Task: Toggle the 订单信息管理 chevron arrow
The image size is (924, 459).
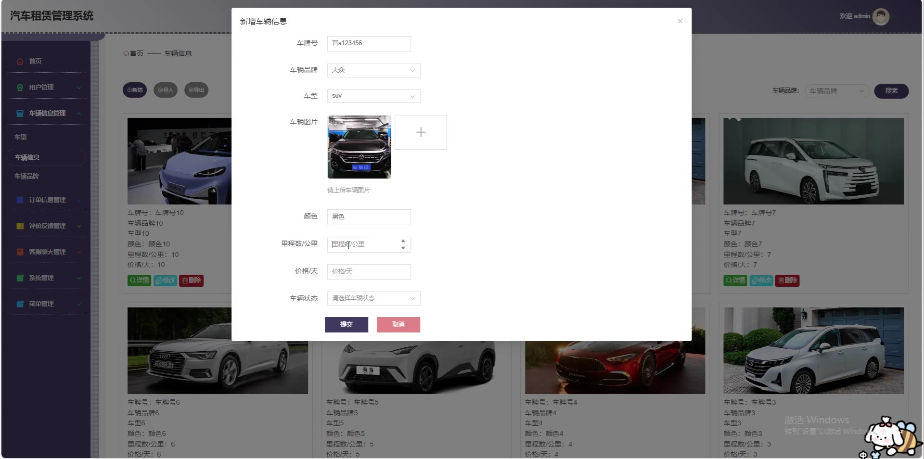Action: coord(79,200)
